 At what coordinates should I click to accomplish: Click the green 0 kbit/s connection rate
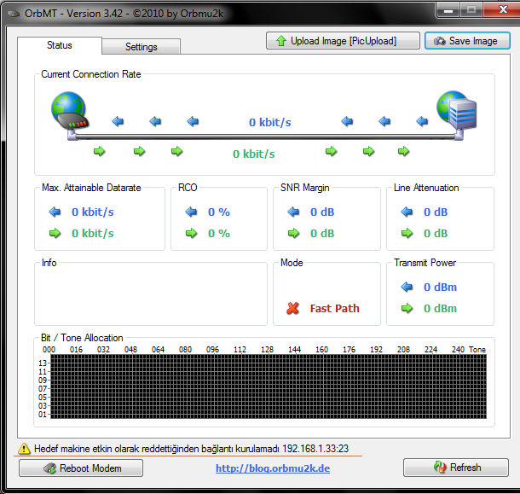(254, 154)
